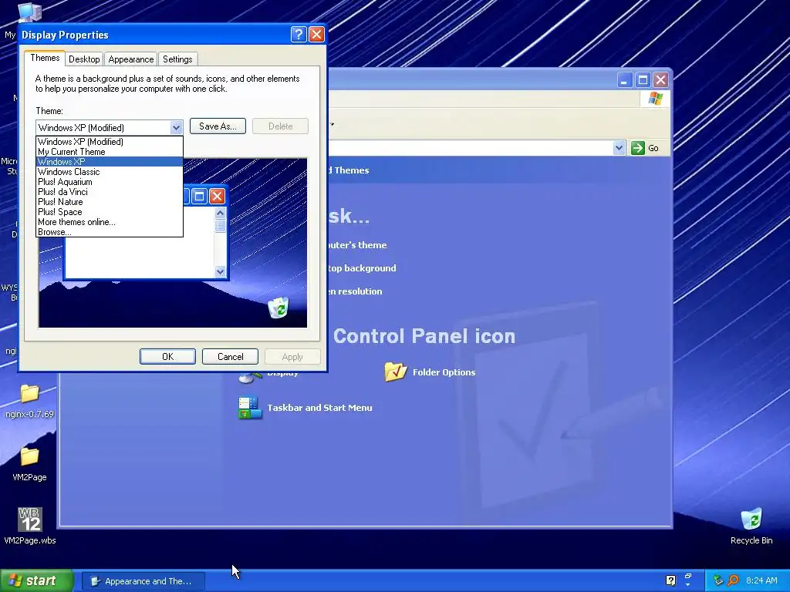Screen dimensions: 790x592
Task: Open the Settings tab
Action: (x=177, y=59)
